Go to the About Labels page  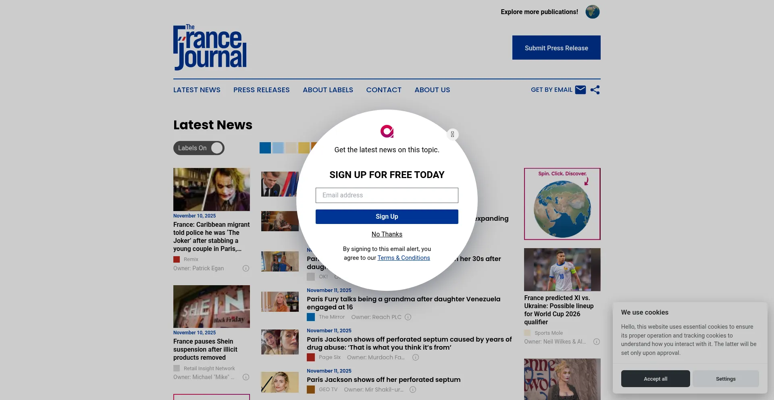click(328, 90)
